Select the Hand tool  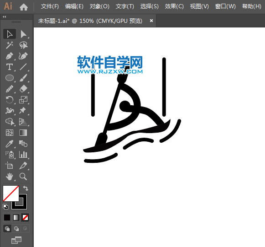(x=10, y=177)
